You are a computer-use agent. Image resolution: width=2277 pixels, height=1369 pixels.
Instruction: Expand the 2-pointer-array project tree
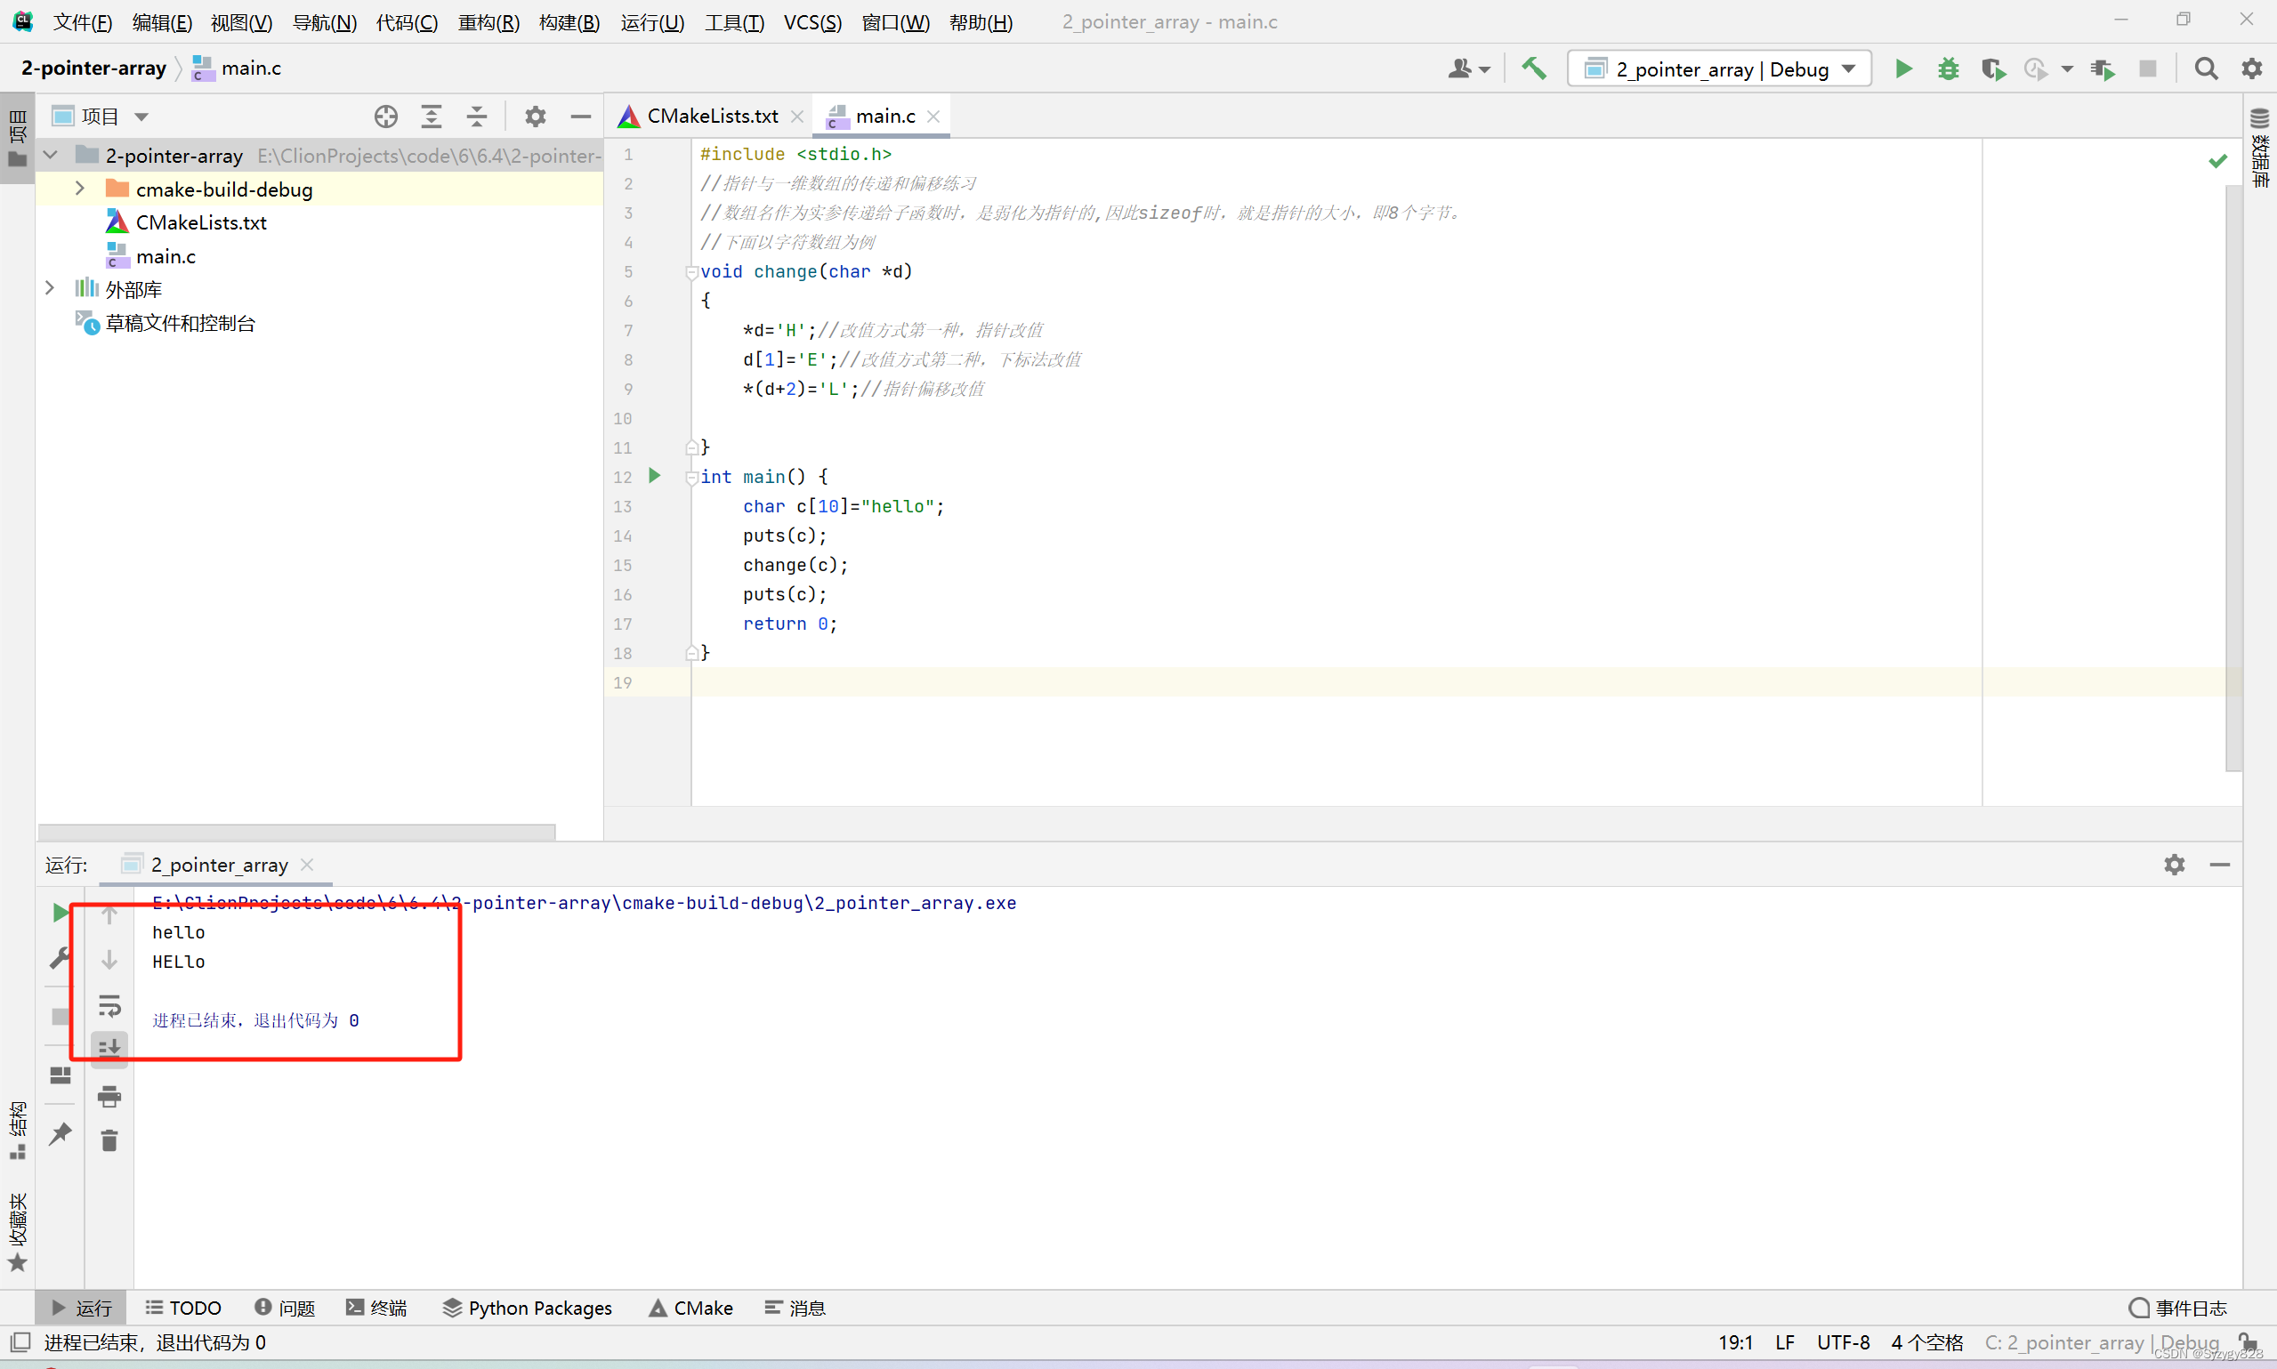point(55,155)
